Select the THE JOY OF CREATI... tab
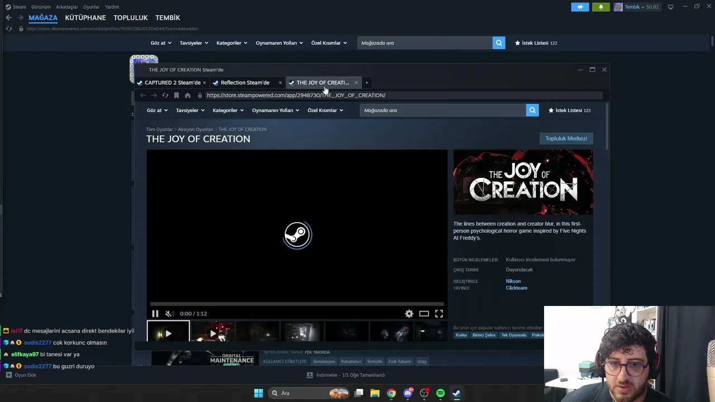Viewport: 715px width, 402px height. click(x=323, y=83)
